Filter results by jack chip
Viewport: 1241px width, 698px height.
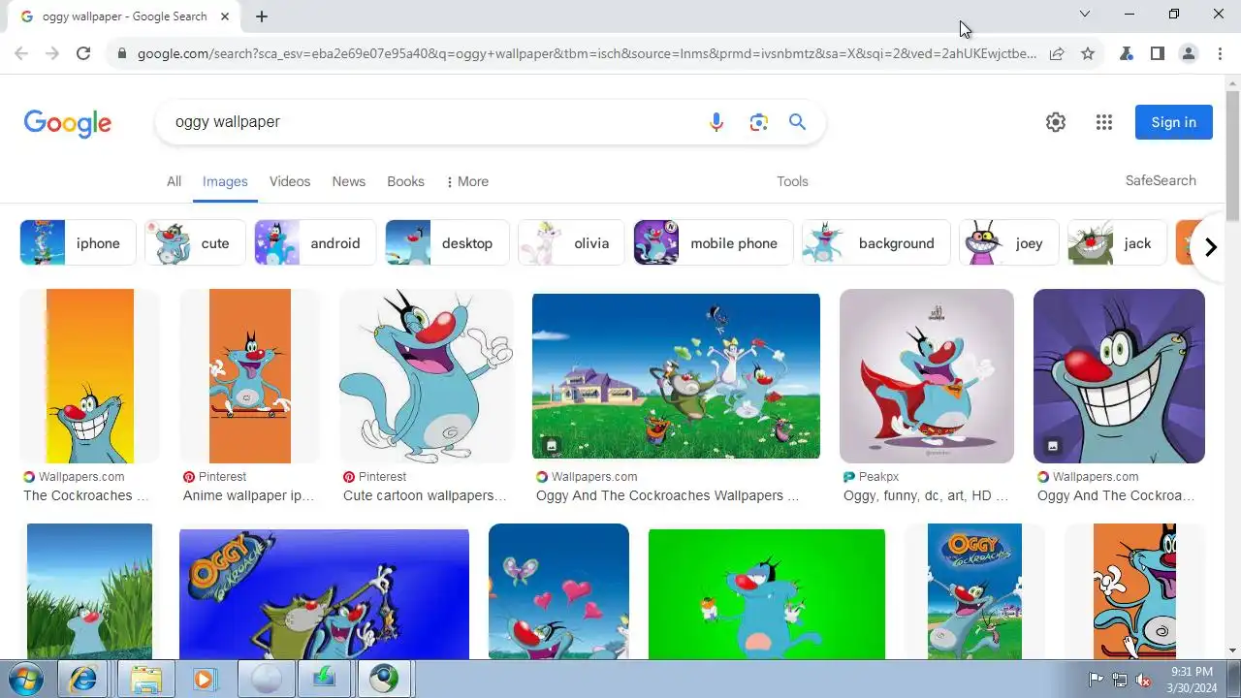click(x=1117, y=243)
